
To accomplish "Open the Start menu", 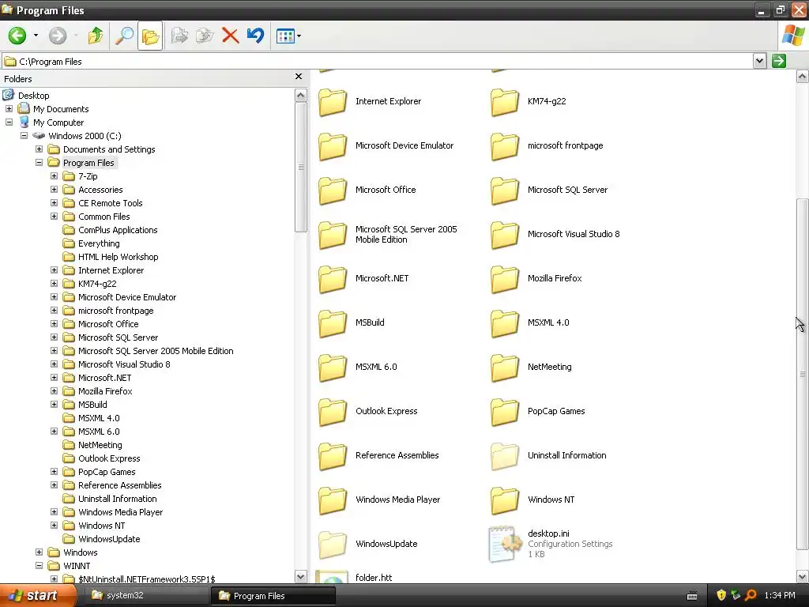I will pos(37,595).
